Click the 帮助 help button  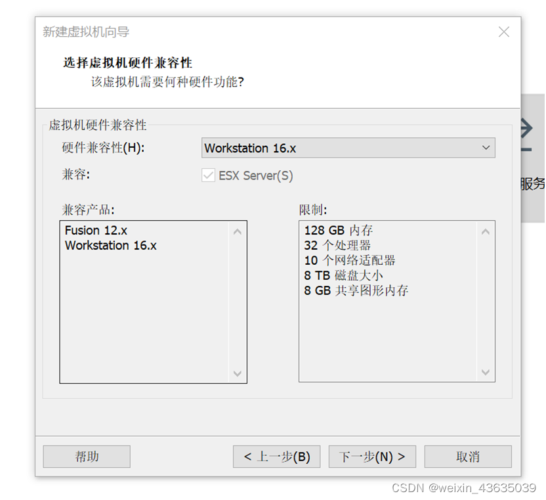pos(87,457)
